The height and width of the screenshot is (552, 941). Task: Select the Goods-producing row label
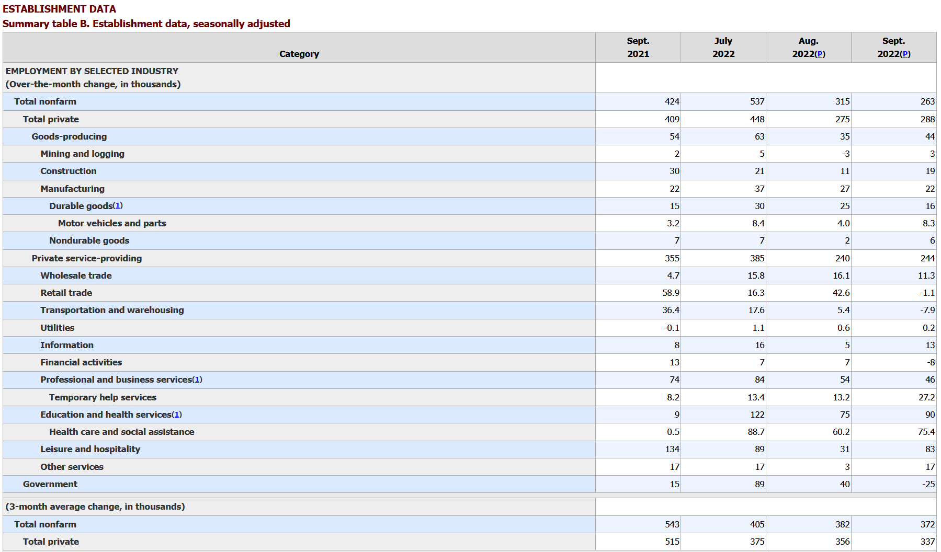click(69, 136)
